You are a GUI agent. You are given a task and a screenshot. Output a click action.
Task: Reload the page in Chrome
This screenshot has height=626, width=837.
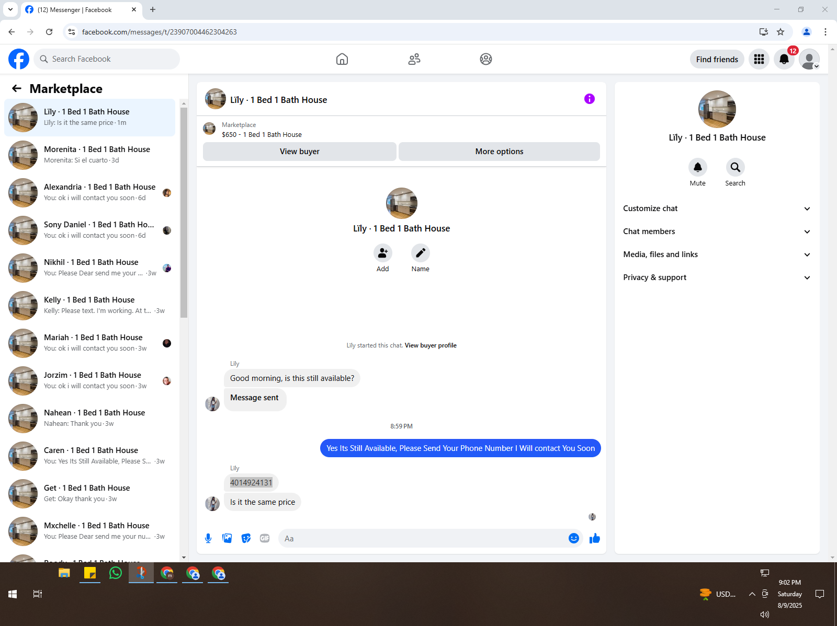(49, 32)
